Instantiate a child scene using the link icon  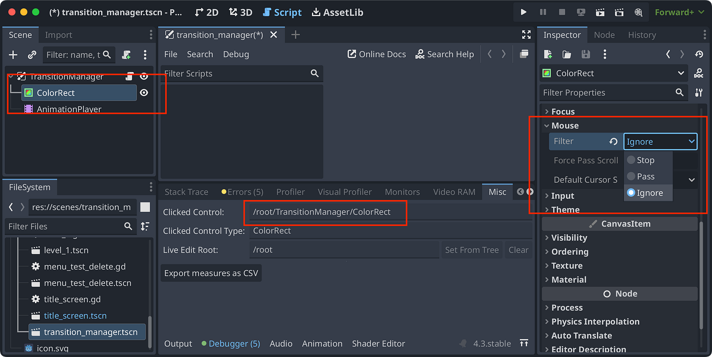(x=32, y=54)
